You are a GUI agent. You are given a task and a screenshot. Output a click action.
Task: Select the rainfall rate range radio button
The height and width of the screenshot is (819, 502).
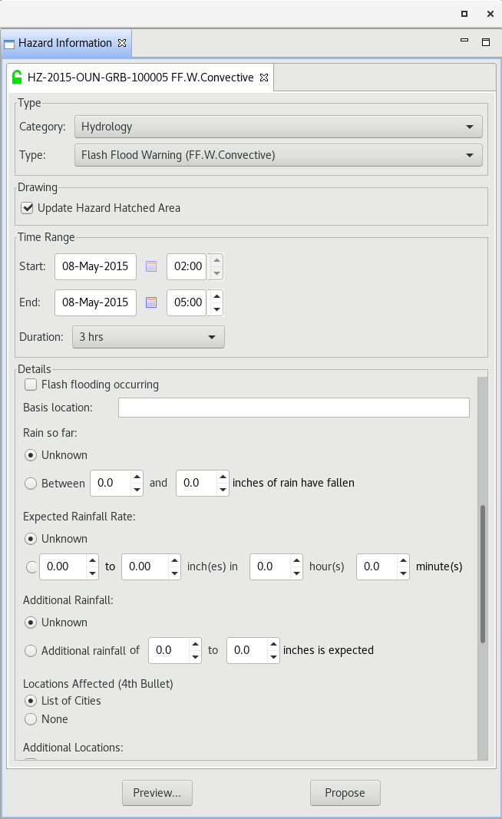[x=31, y=566]
